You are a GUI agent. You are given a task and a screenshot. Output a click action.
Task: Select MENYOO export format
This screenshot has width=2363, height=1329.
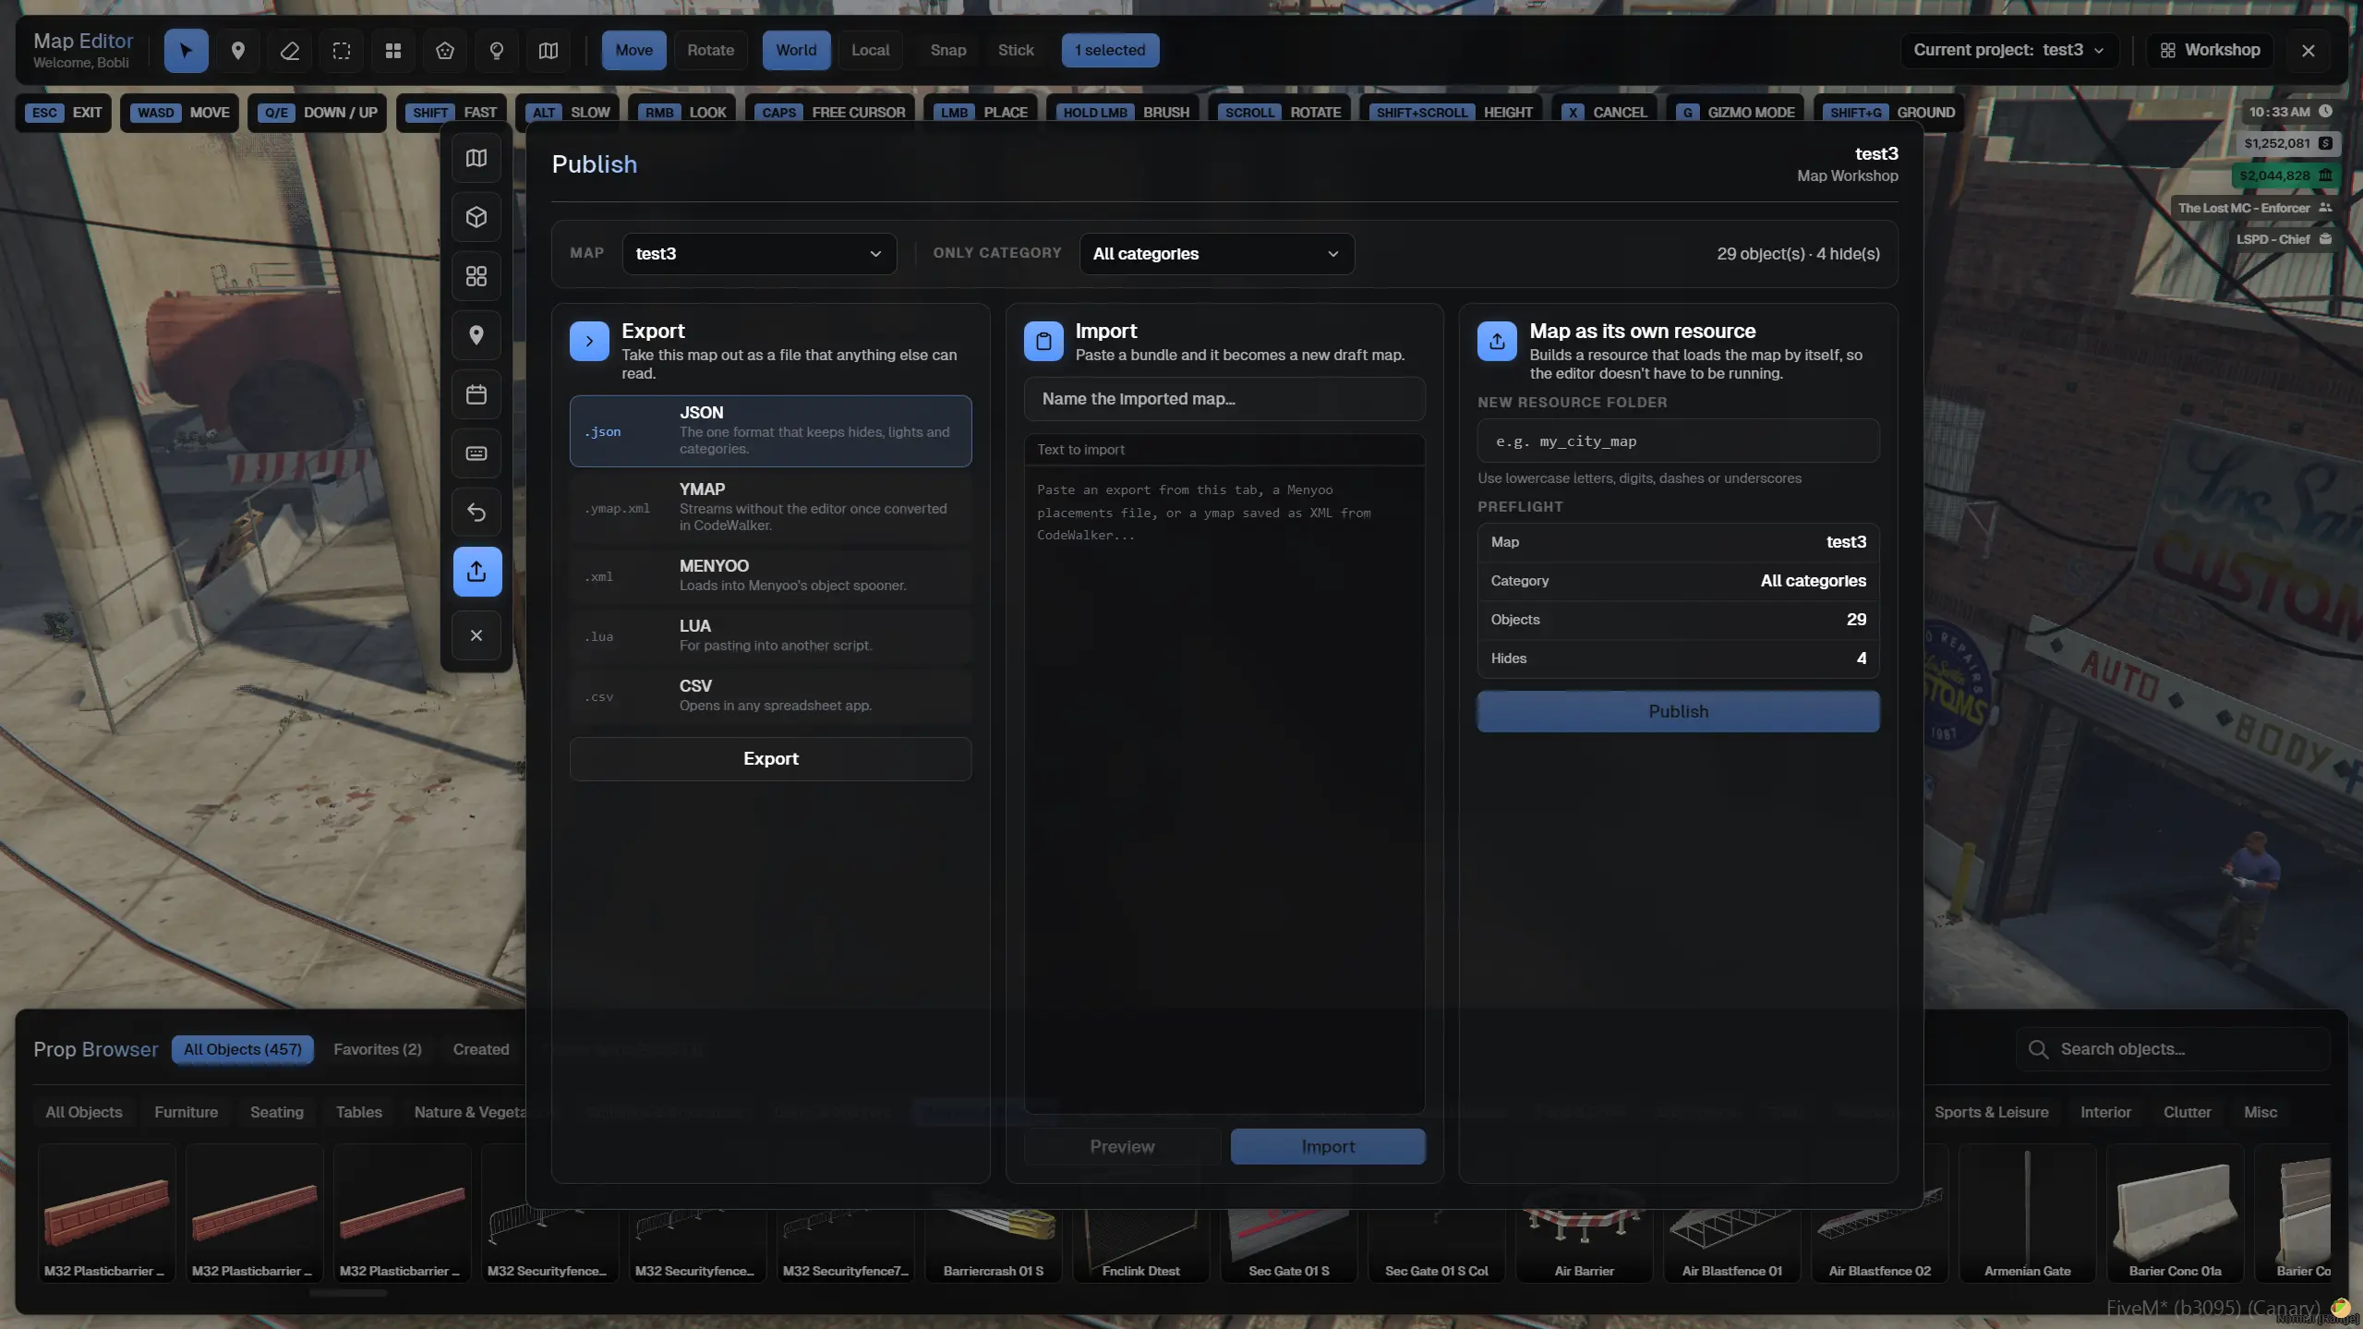[x=770, y=576]
